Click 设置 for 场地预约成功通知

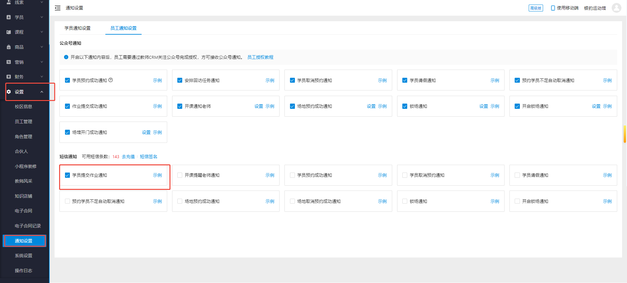tap(371, 106)
